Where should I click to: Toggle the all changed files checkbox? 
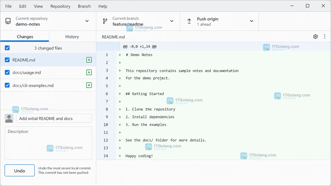(x=7, y=48)
